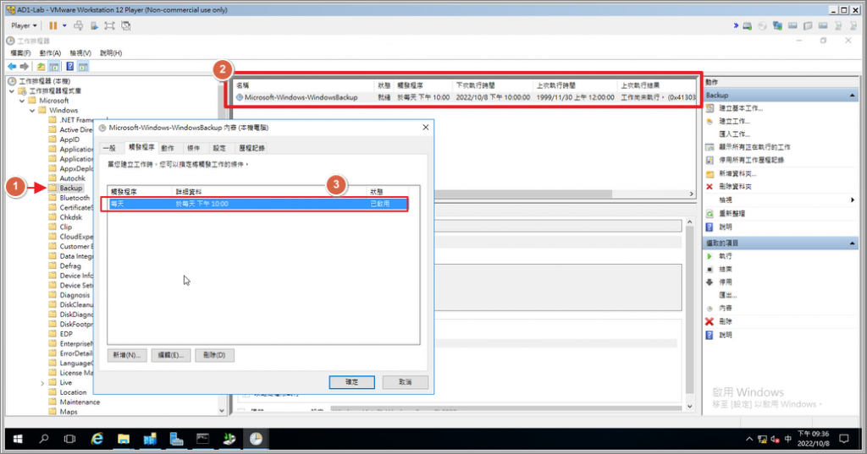Click 建立工作... in the actions pane

click(734, 121)
